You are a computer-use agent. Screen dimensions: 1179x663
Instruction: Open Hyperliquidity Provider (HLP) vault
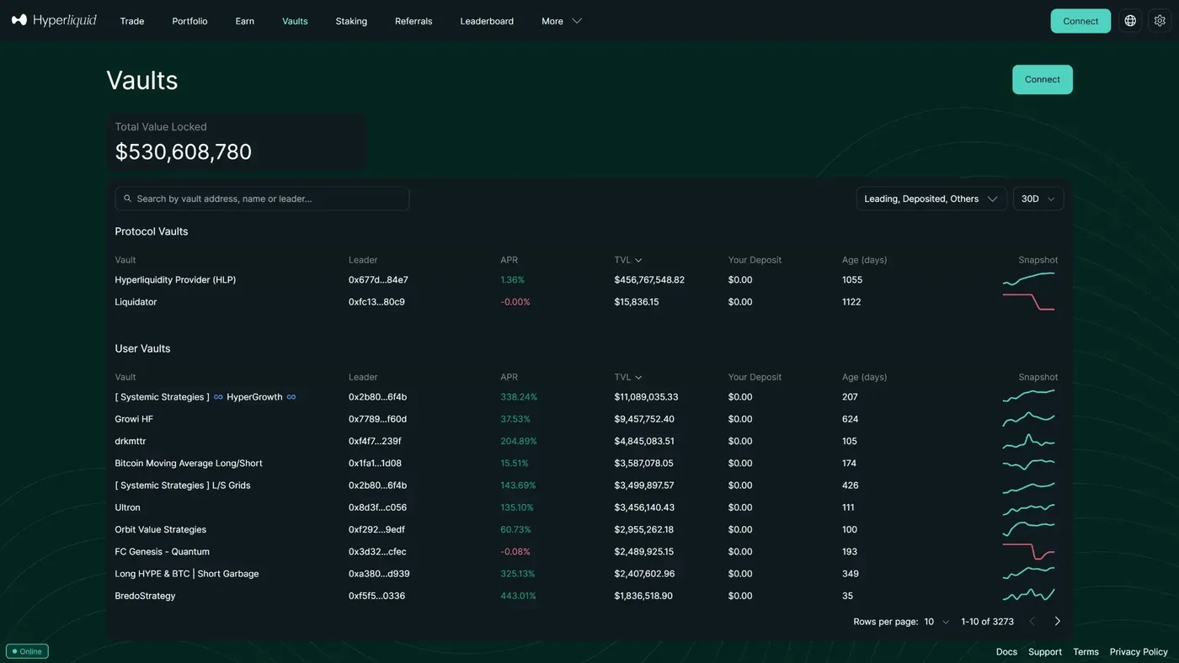(x=175, y=279)
